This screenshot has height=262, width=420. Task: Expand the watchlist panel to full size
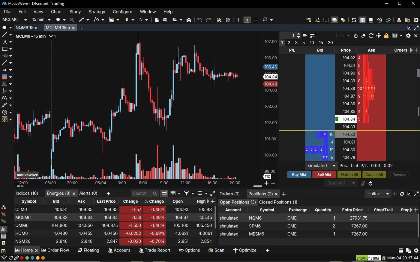click(213, 194)
